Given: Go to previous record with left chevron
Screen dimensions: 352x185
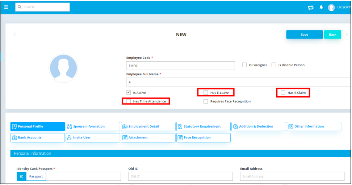Looking at the screenshot, I should click(14, 34).
